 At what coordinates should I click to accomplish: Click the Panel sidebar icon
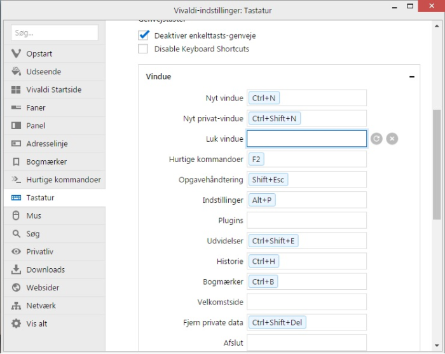pos(16,125)
